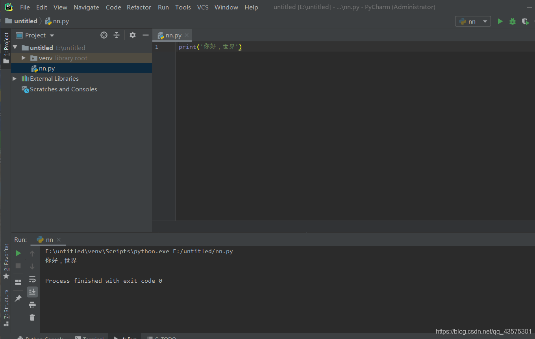The image size is (535, 339).
Task: Open the View menu
Action: point(60,7)
